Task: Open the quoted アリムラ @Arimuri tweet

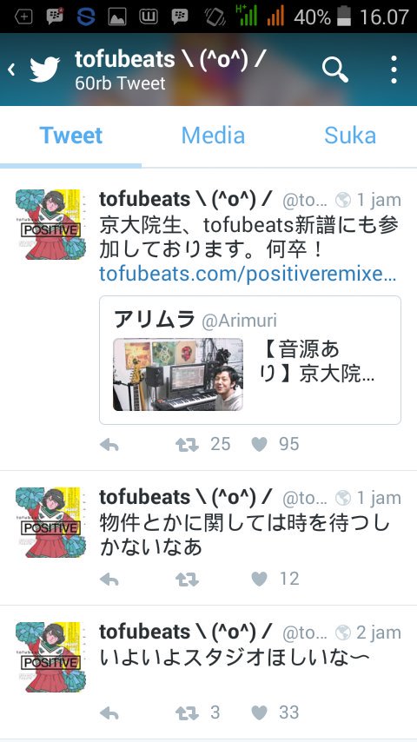Action: [250, 360]
